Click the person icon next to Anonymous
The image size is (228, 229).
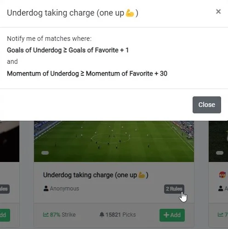pyautogui.click(x=46, y=189)
